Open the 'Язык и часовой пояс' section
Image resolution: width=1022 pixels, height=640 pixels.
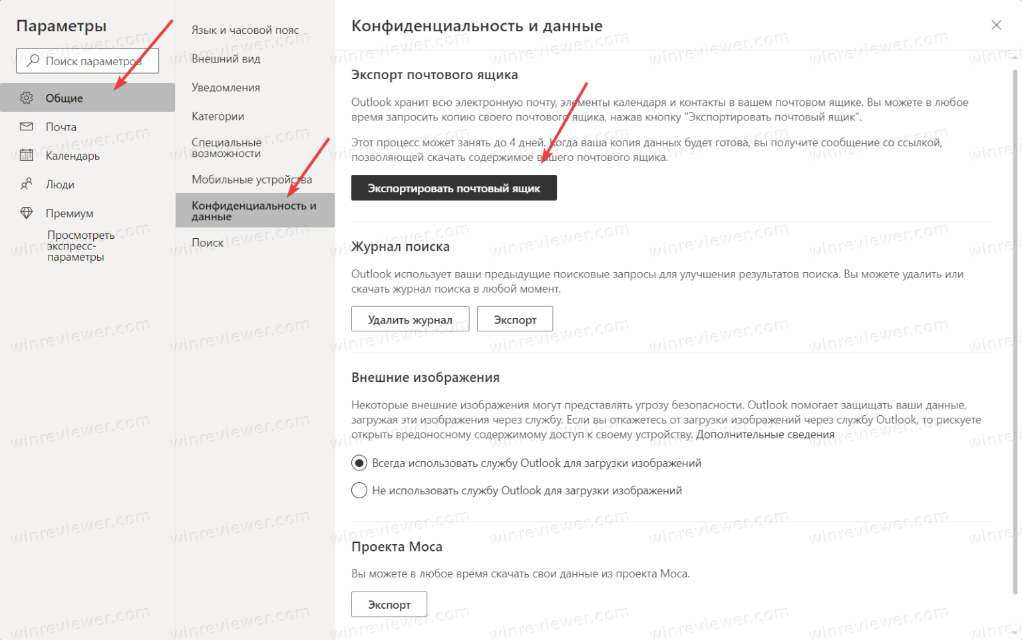click(245, 30)
